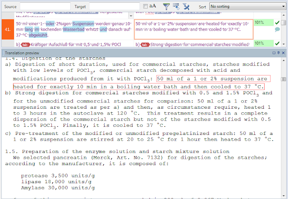Click the target text cell of segment 41

click(x=193, y=29)
